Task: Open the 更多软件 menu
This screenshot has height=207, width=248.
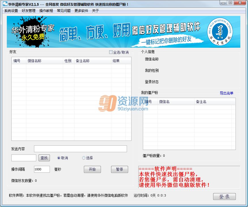Action: tap(81, 11)
